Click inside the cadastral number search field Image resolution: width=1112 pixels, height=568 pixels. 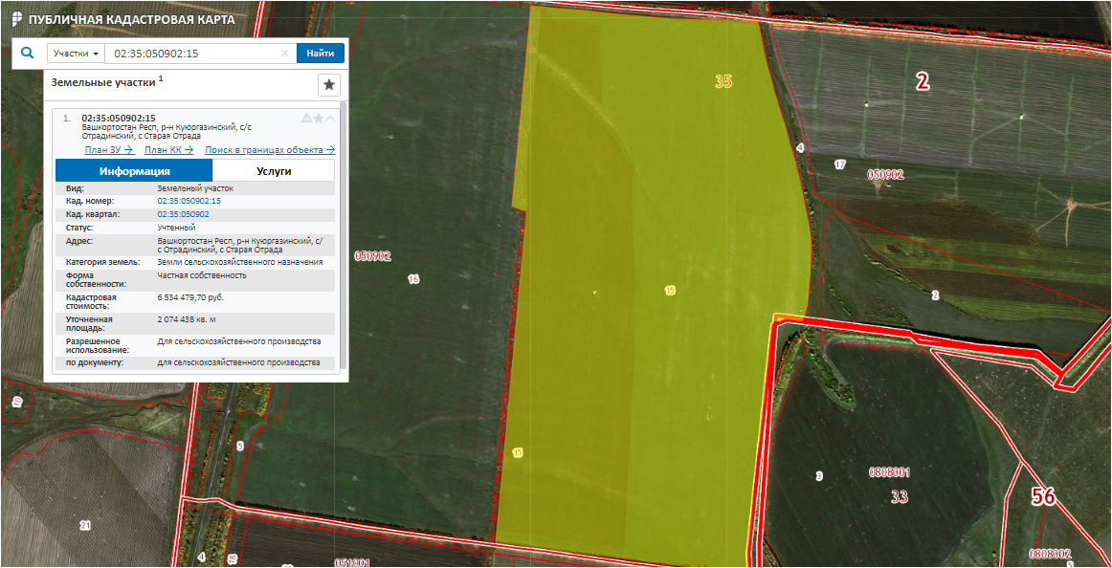point(191,54)
